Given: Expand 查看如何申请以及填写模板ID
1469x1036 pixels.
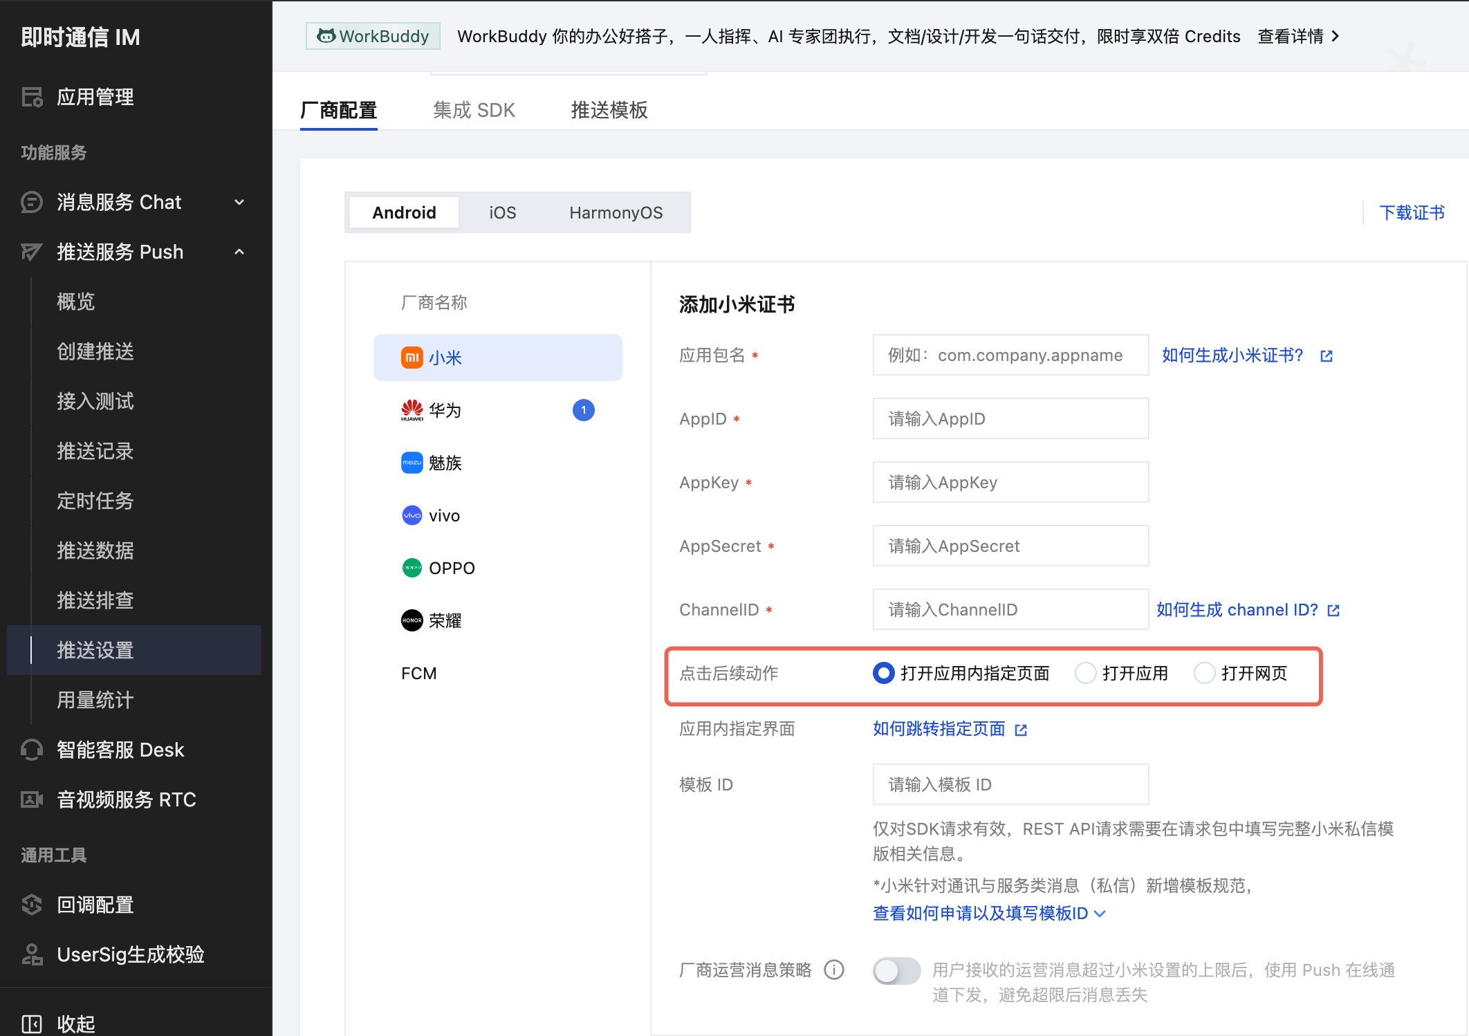Looking at the screenshot, I should click(989, 914).
